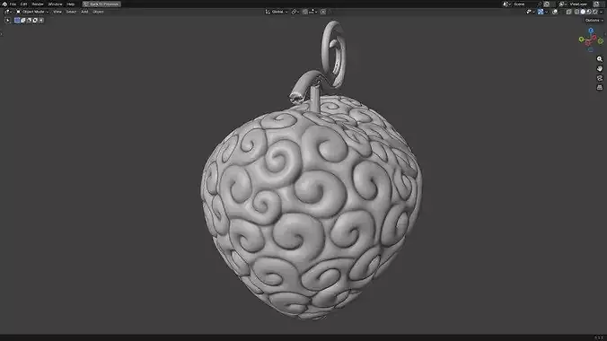Click the Back to Previous button
607x341 pixels.
[x=101, y=4]
